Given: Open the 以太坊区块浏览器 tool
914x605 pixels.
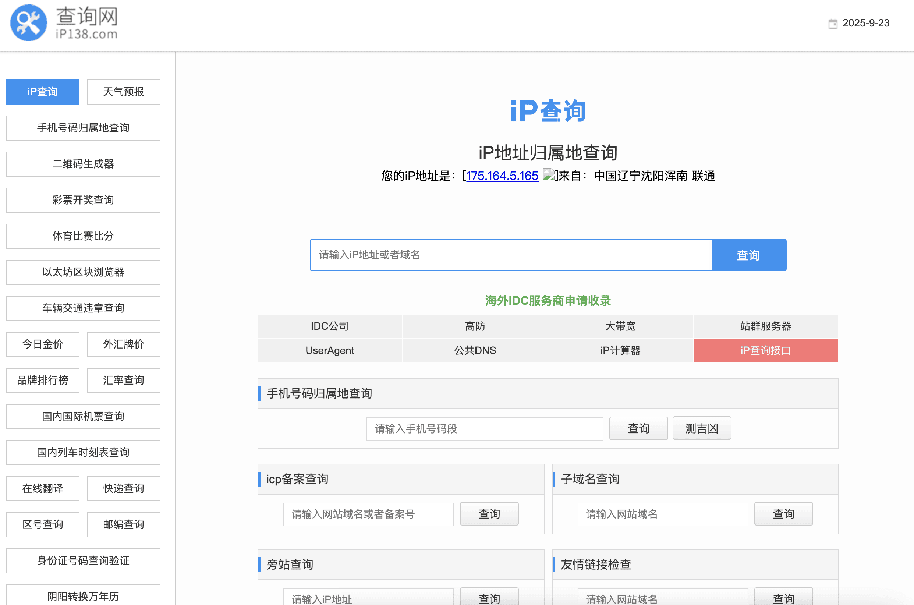Looking at the screenshot, I should click(82, 272).
